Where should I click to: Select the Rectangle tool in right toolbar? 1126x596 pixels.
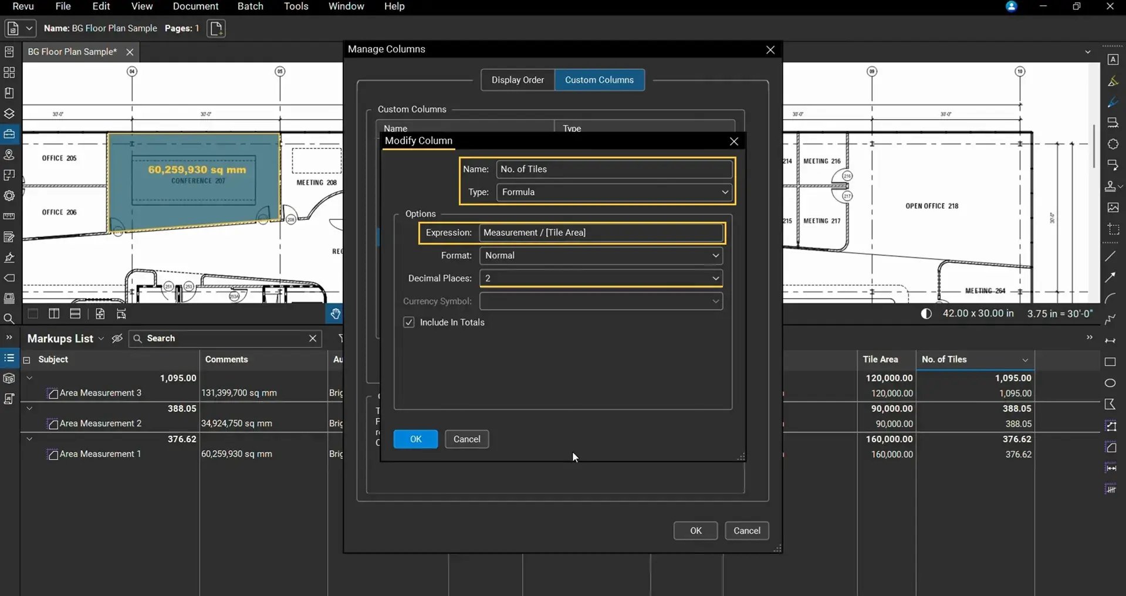[x=1111, y=362]
